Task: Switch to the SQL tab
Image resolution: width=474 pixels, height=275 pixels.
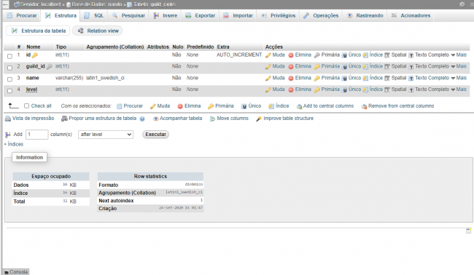Action: pos(94,16)
